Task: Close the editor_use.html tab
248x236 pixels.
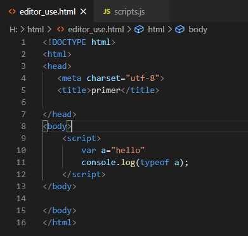Action: (x=84, y=11)
